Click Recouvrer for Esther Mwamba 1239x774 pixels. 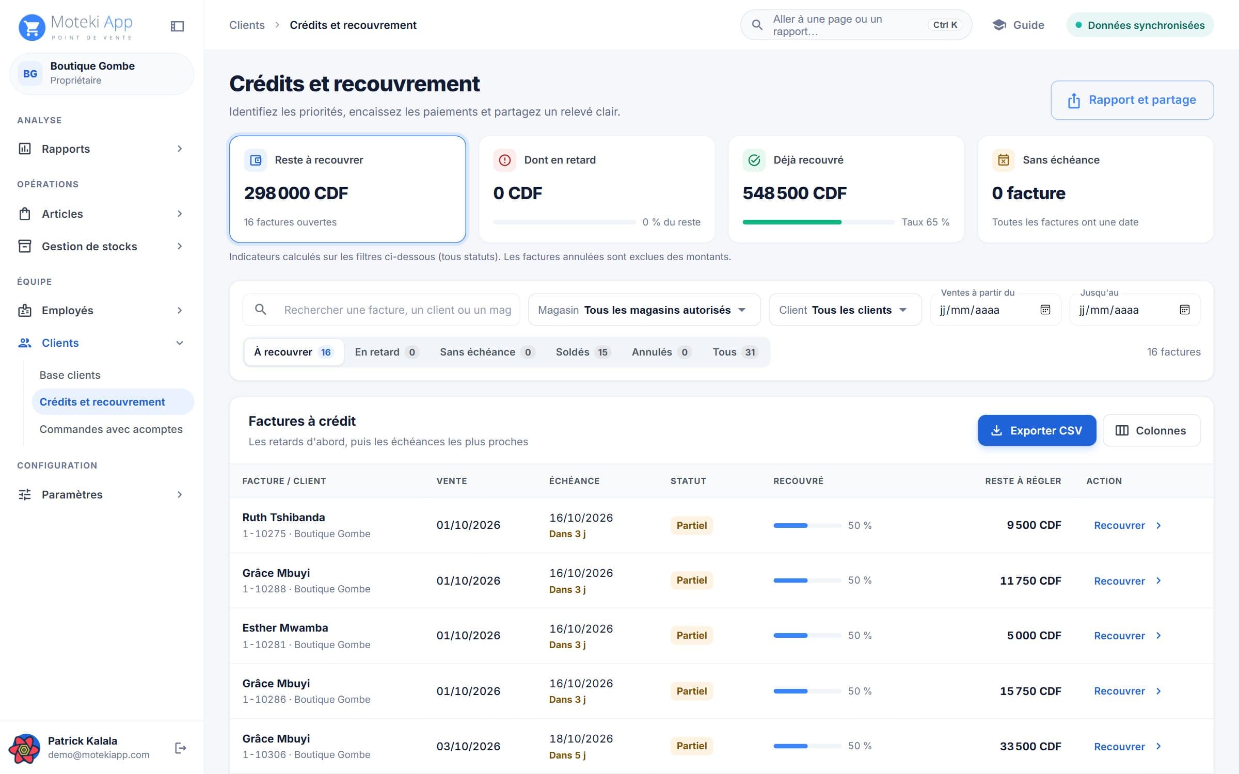1127,636
